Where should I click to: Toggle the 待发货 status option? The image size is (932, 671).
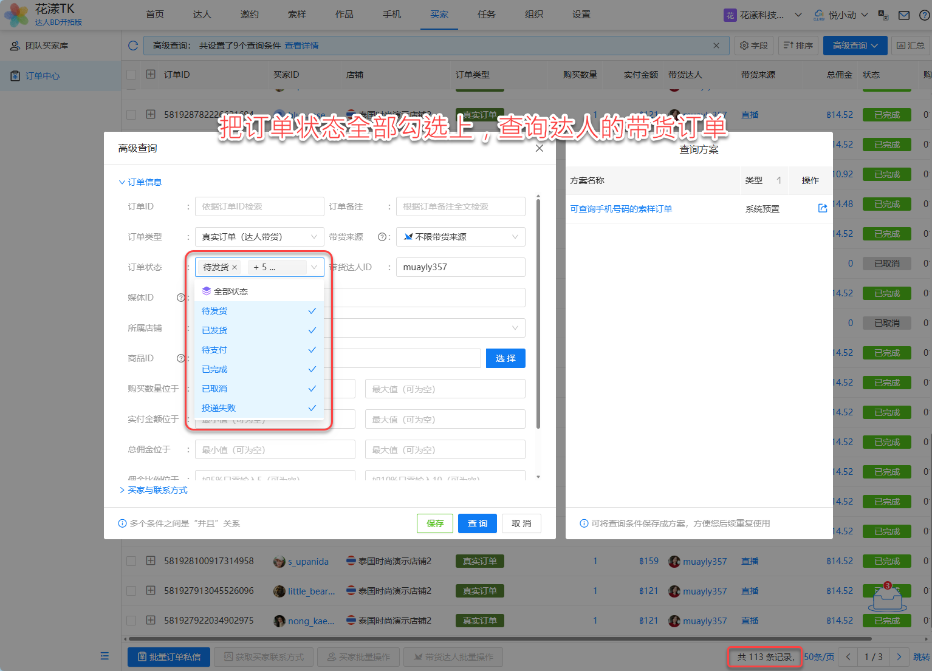(259, 311)
